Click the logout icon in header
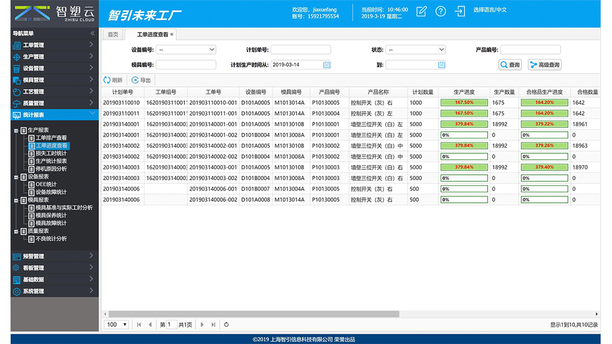Viewport: 612px width, 344px height. click(460, 12)
